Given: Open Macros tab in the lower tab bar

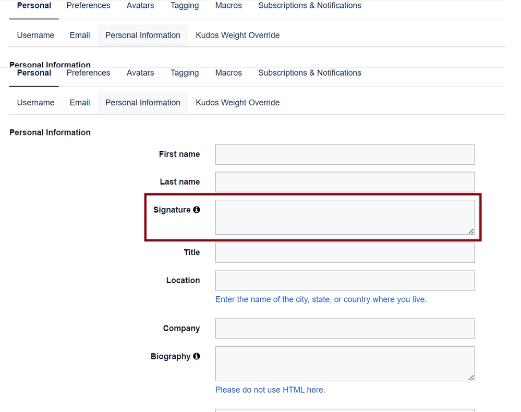Looking at the screenshot, I should click(228, 73).
